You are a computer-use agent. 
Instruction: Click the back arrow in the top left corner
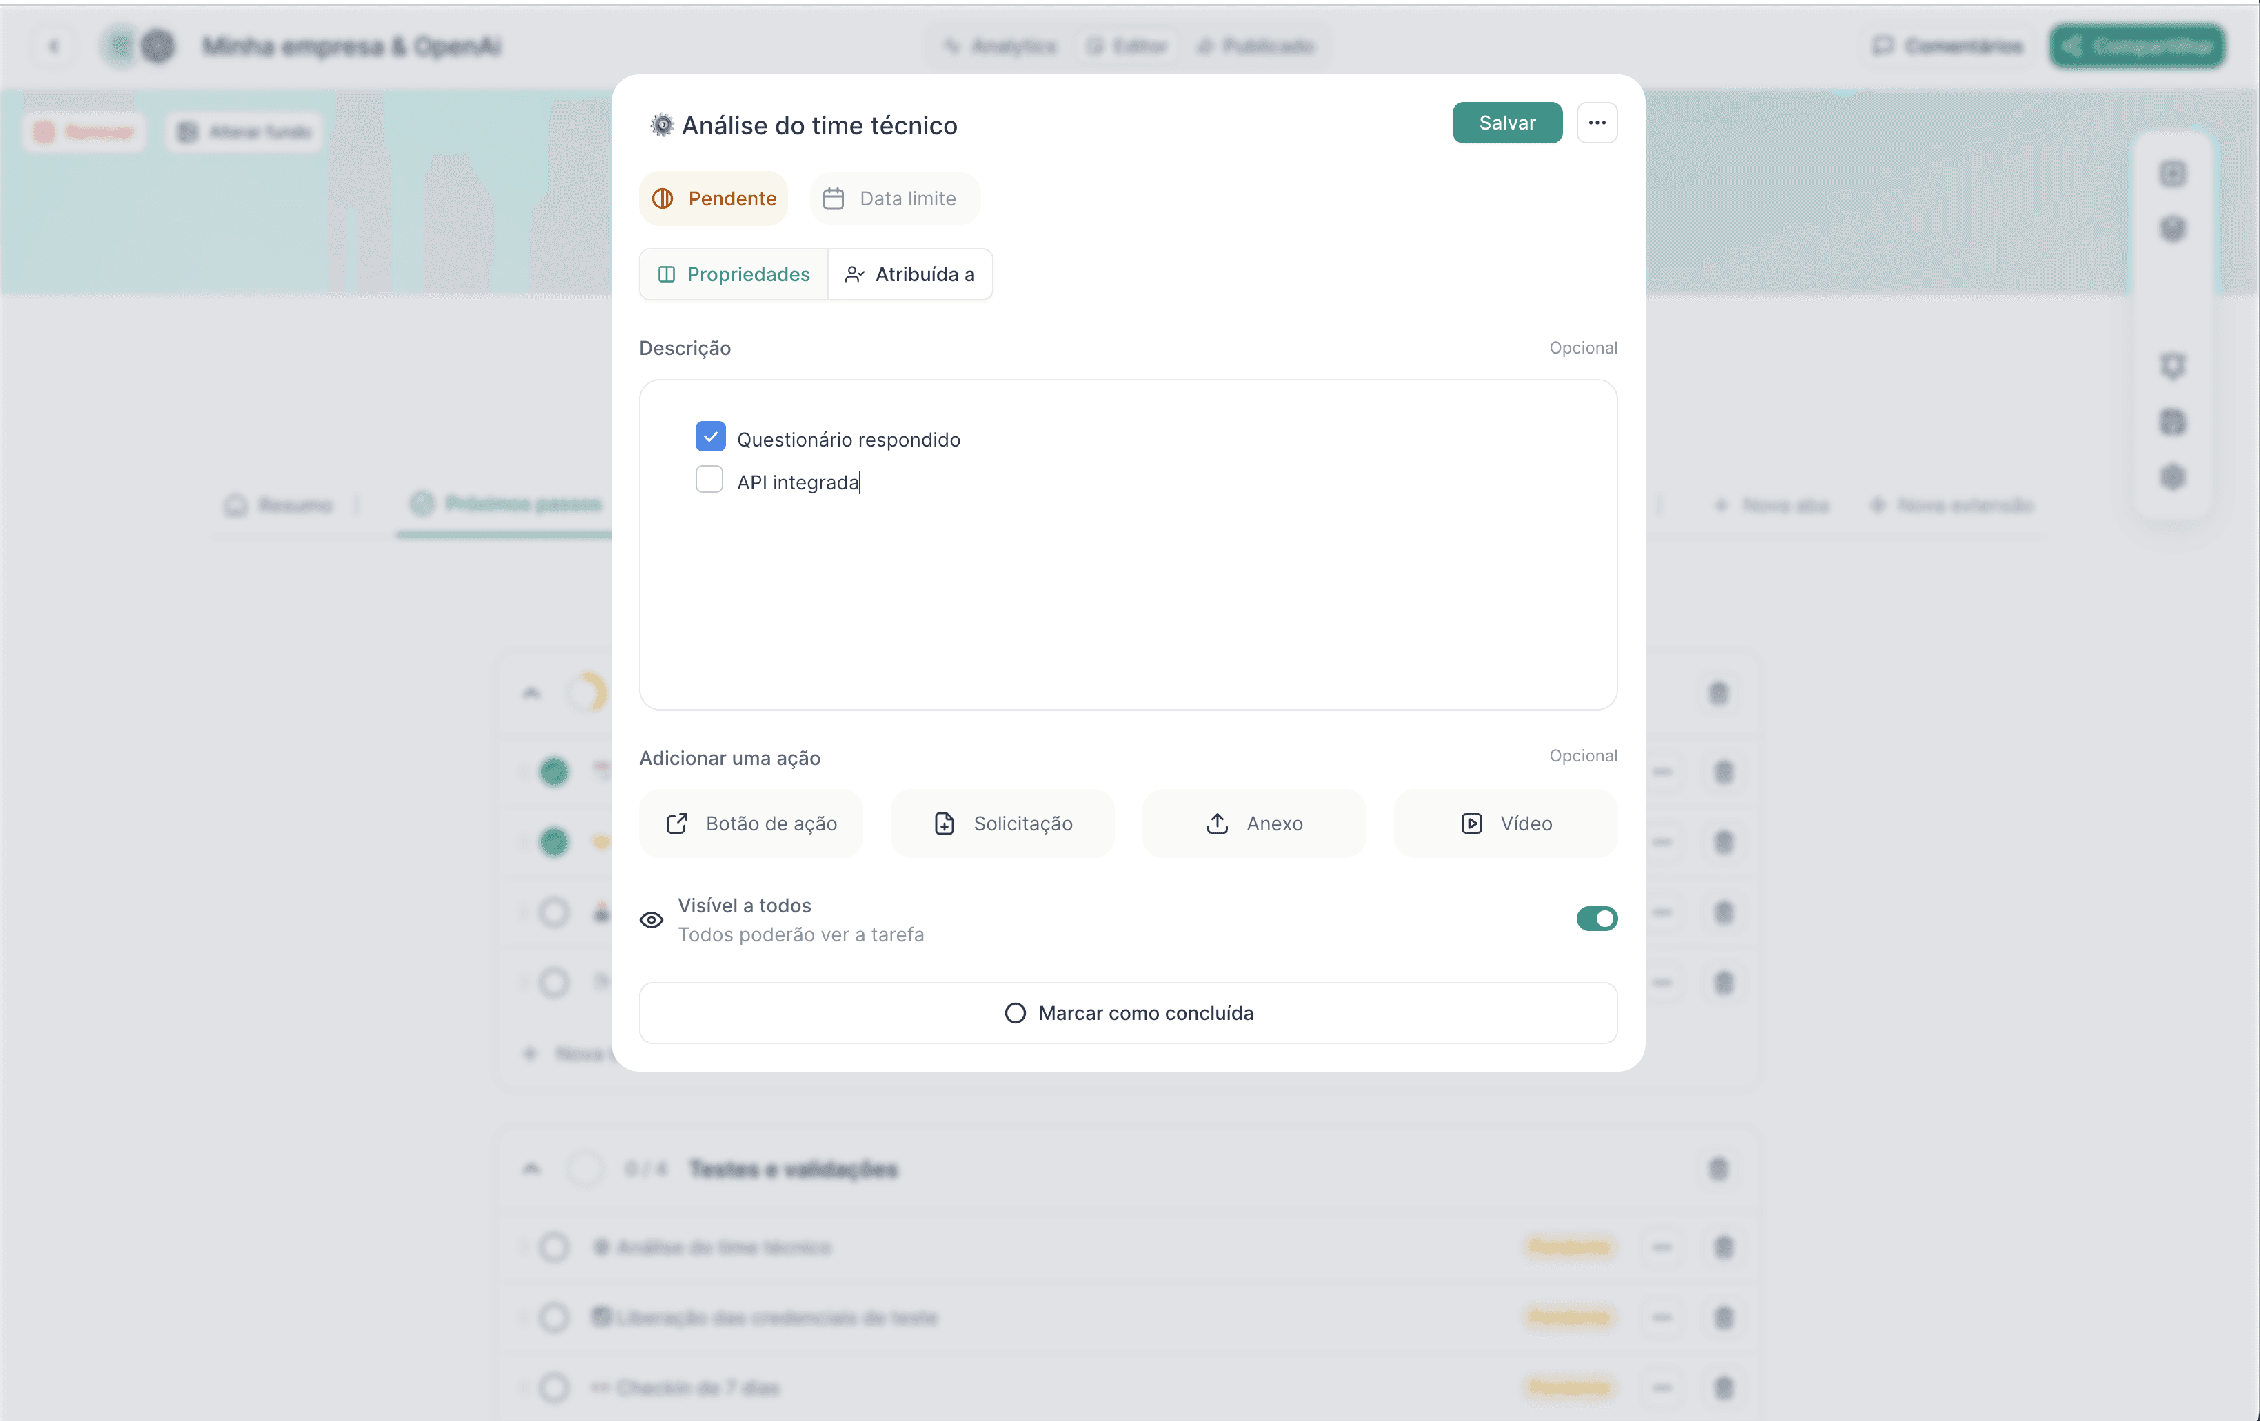click(54, 46)
